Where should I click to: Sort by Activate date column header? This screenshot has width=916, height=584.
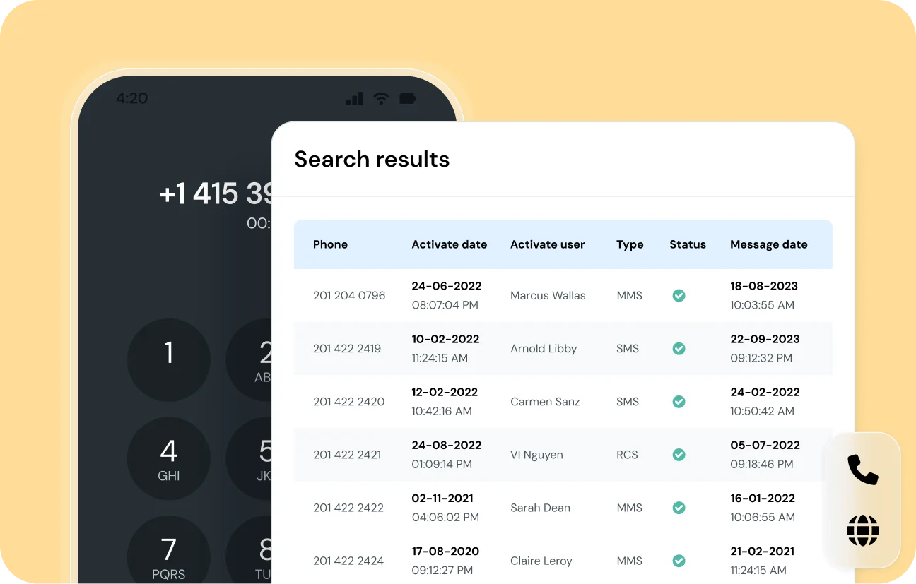click(449, 244)
